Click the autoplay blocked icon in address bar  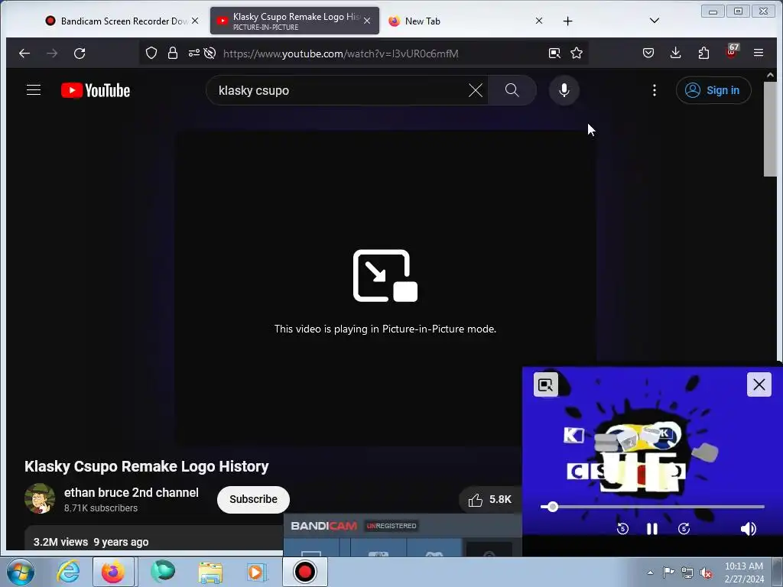point(210,53)
